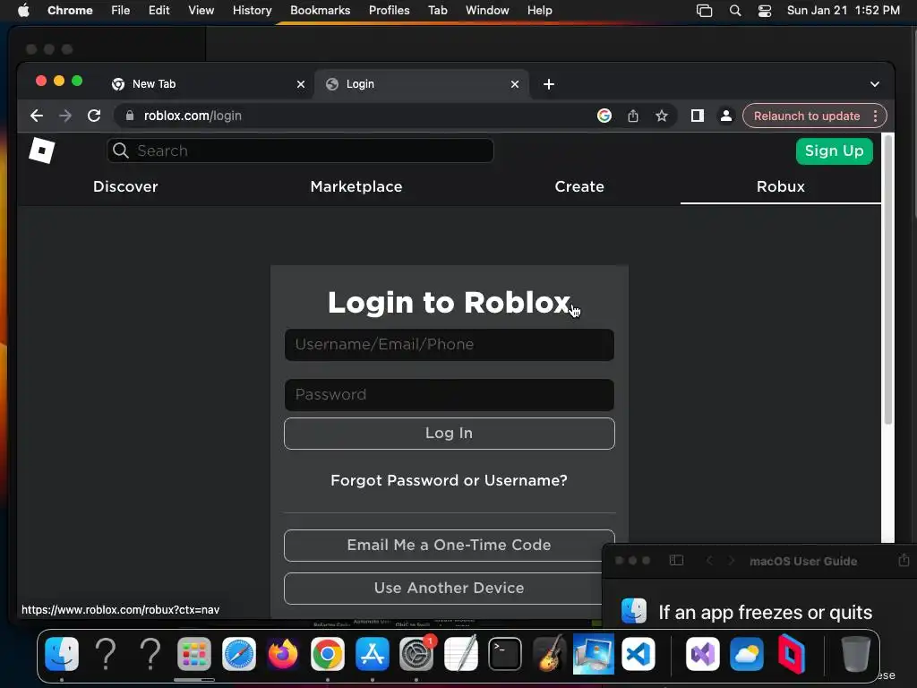Focus the Username/Email/Phone field
The height and width of the screenshot is (688, 917).
click(x=450, y=345)
